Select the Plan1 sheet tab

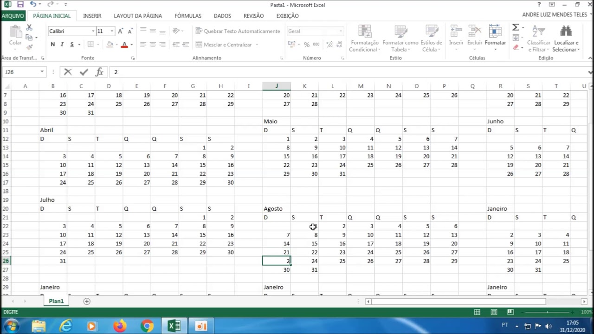[x=56, y=301]
